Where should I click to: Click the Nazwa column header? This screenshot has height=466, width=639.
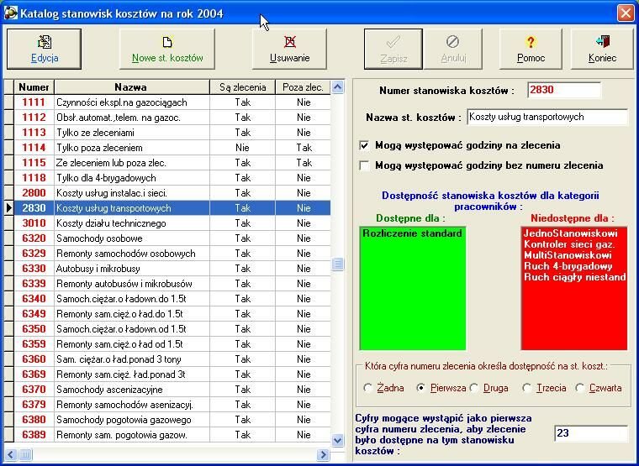(132, 87)
